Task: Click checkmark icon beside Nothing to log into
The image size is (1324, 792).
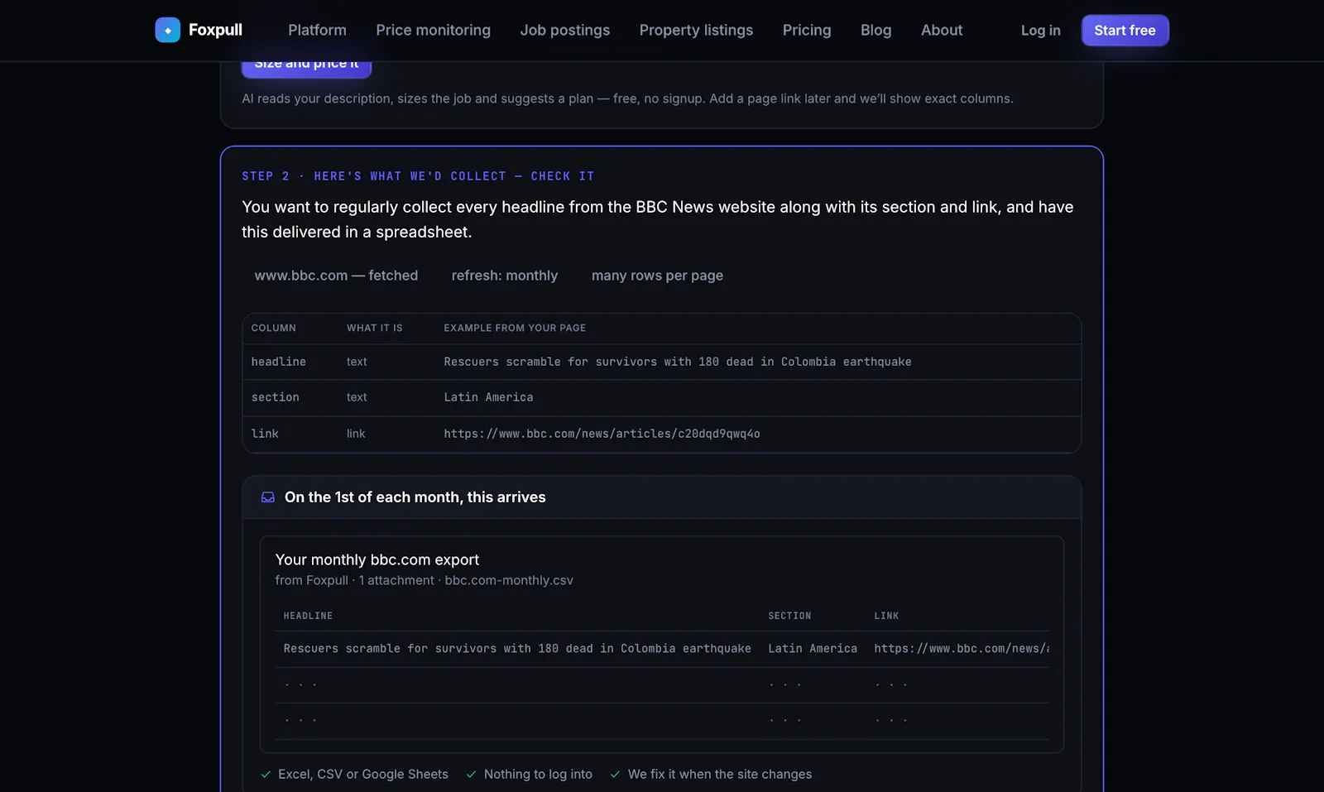Action: point(471,775)
